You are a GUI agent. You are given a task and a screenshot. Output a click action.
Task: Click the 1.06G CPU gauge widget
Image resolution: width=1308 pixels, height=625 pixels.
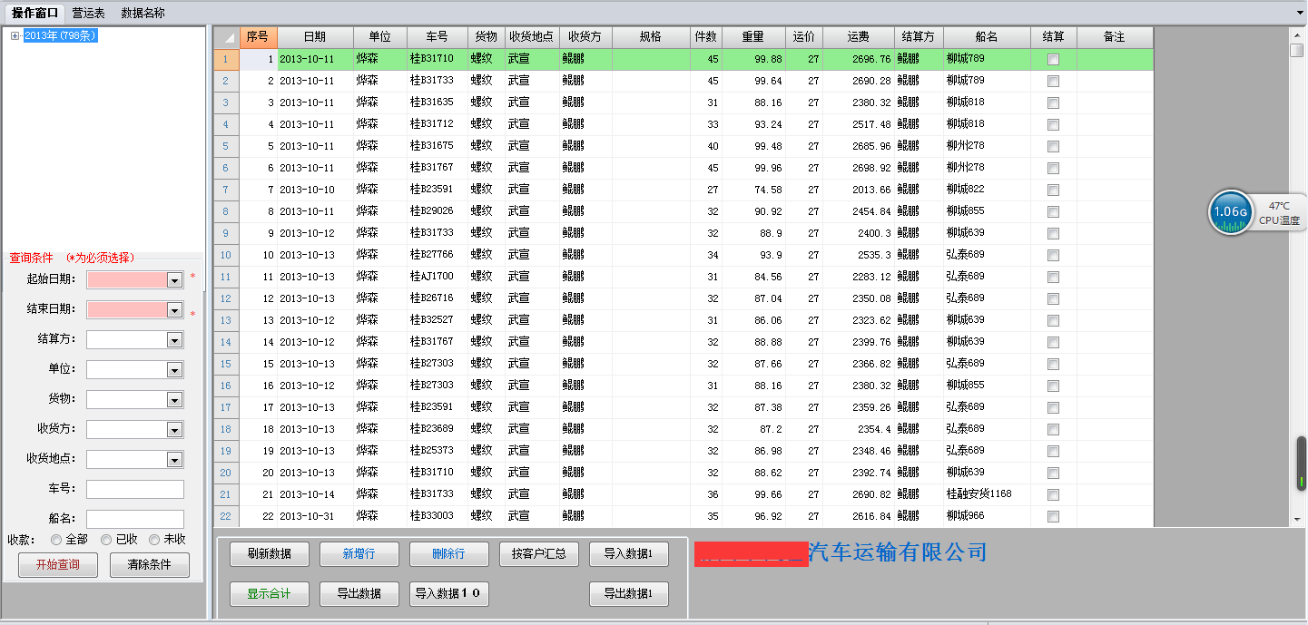click(1230, 212)
